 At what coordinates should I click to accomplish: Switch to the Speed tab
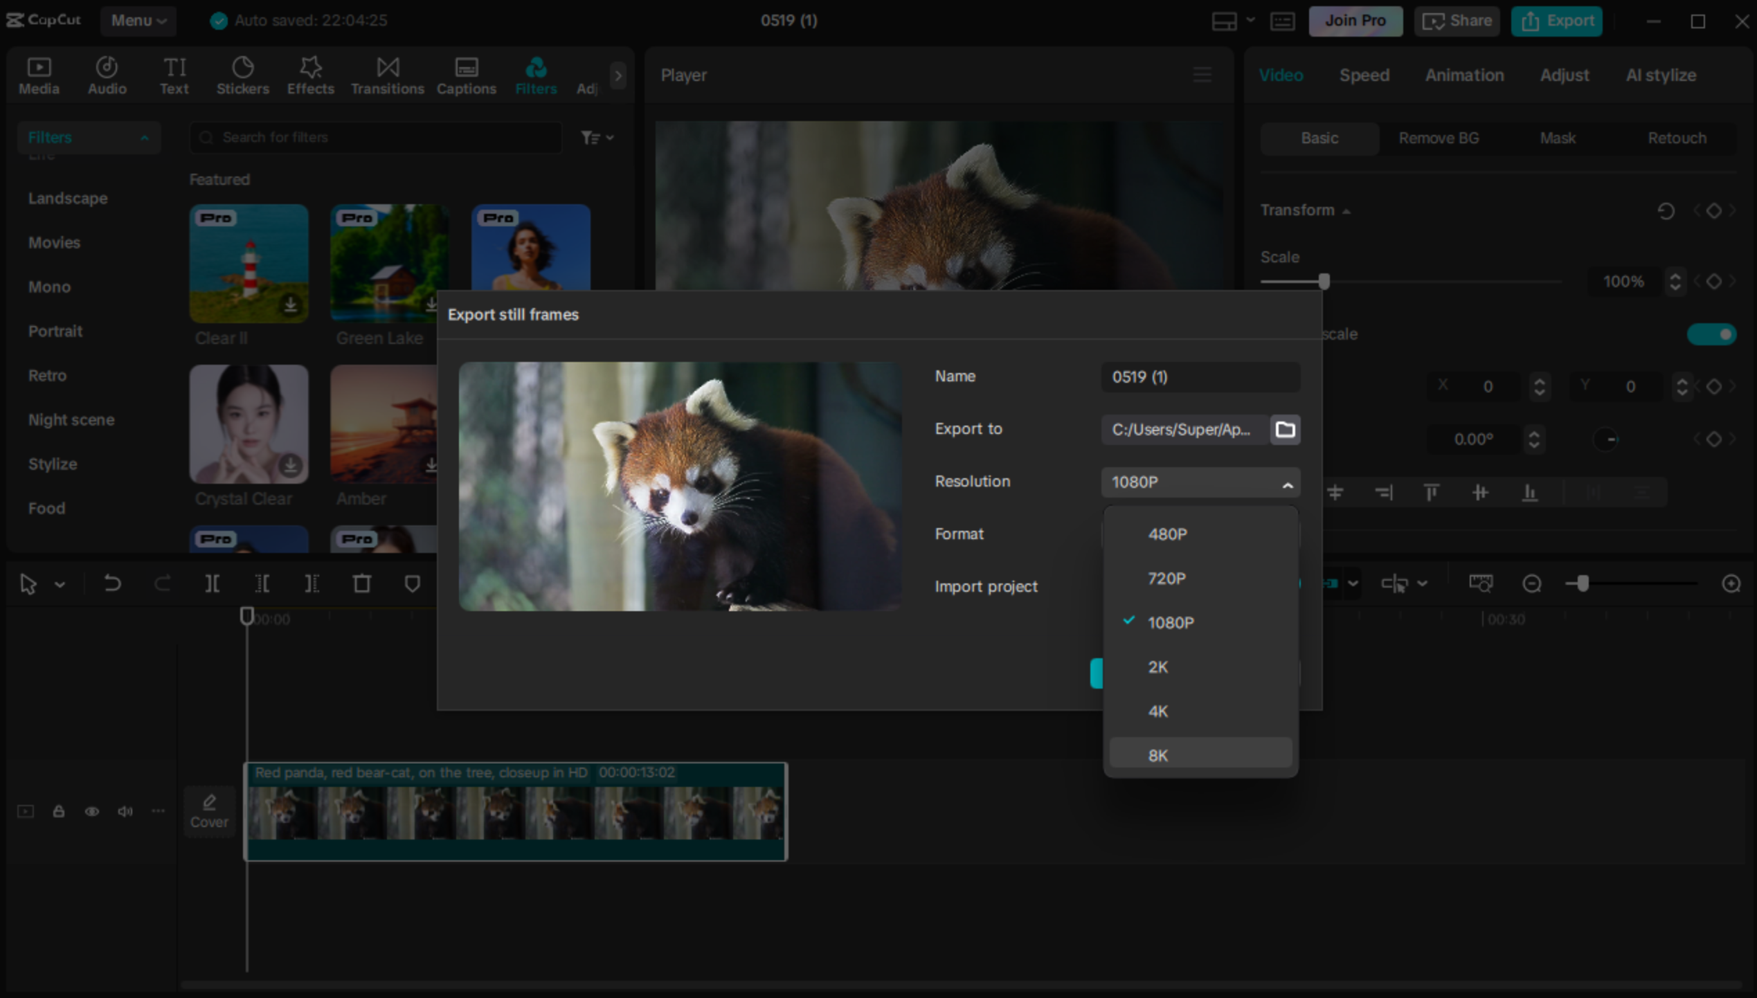[x=1364, y=75]
